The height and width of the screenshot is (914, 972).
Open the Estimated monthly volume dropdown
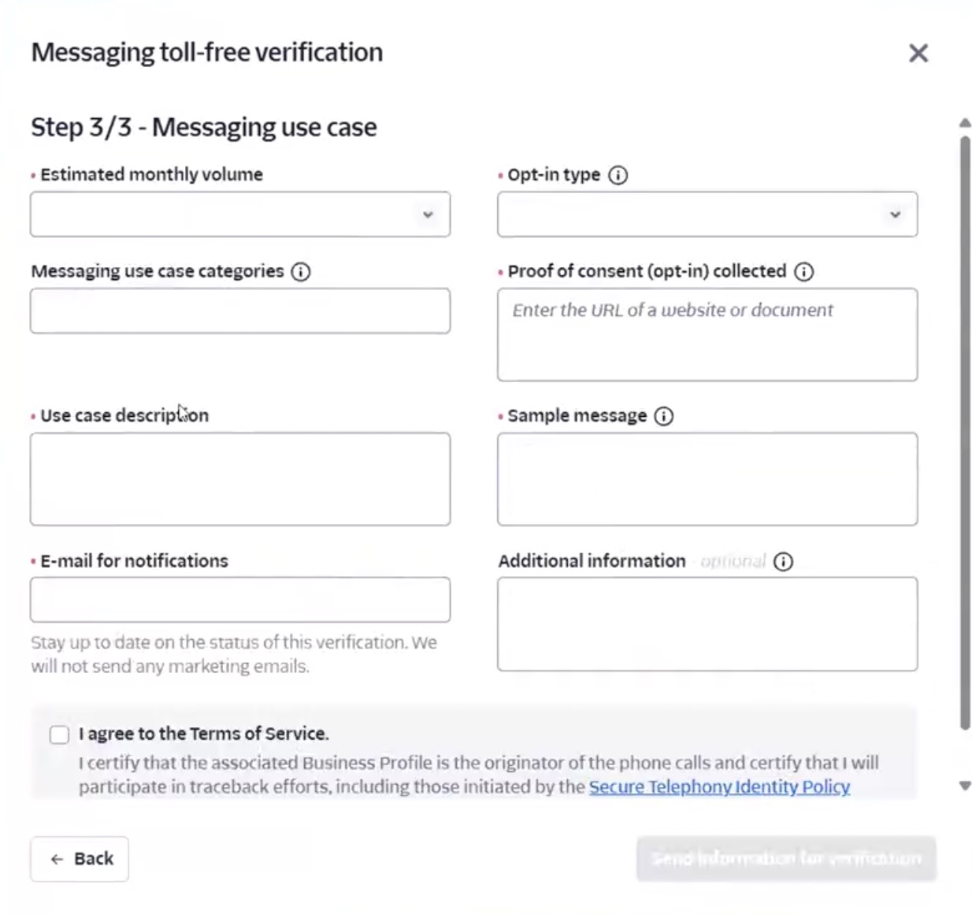240,214
